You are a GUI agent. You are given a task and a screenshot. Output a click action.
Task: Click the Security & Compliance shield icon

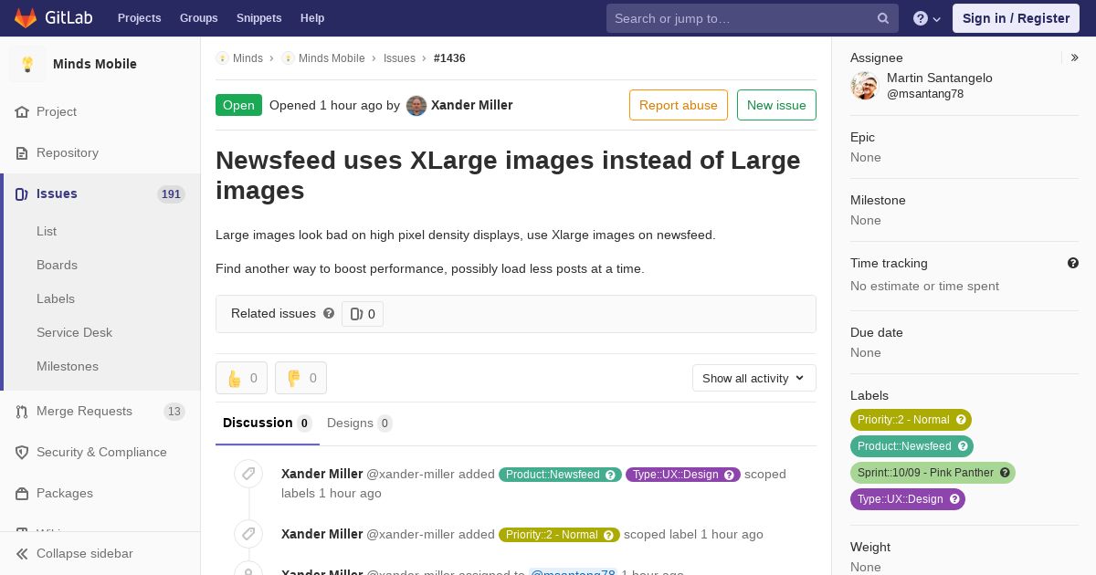(22, 452)
